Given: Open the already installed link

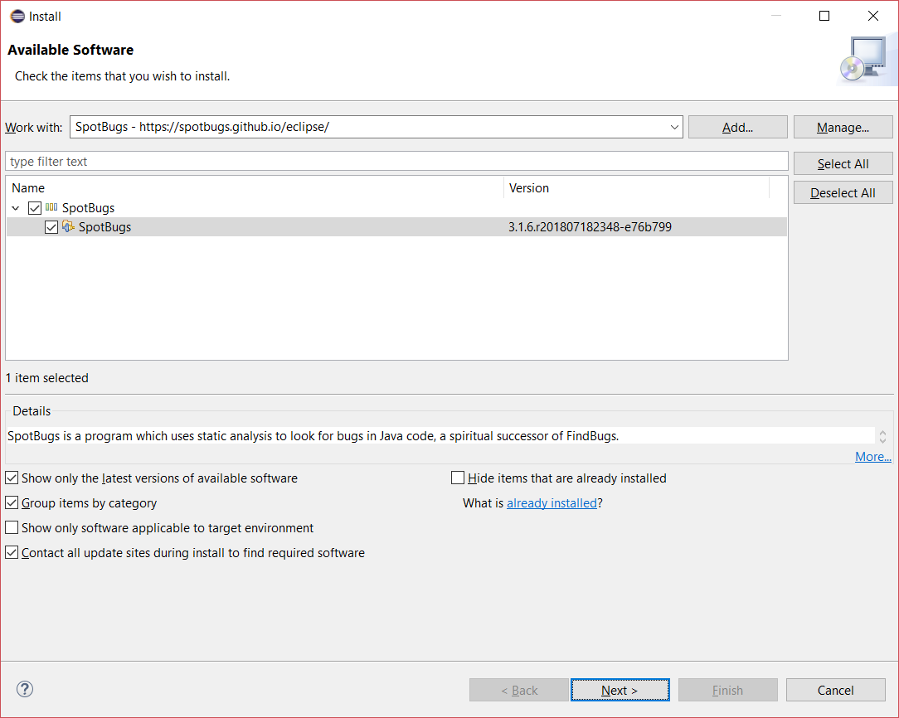Looking at the screenshot, I should click(552, 503).
